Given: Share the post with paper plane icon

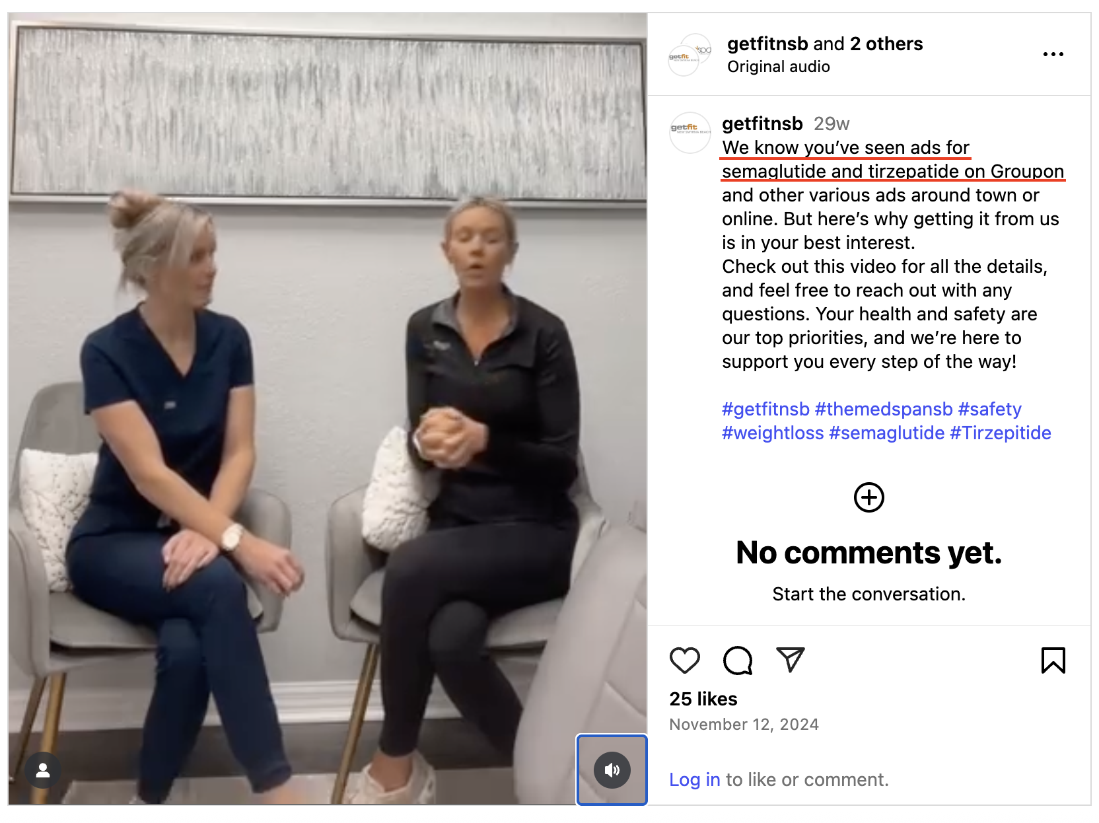Looking at the screenshot, I should point(791,659).
